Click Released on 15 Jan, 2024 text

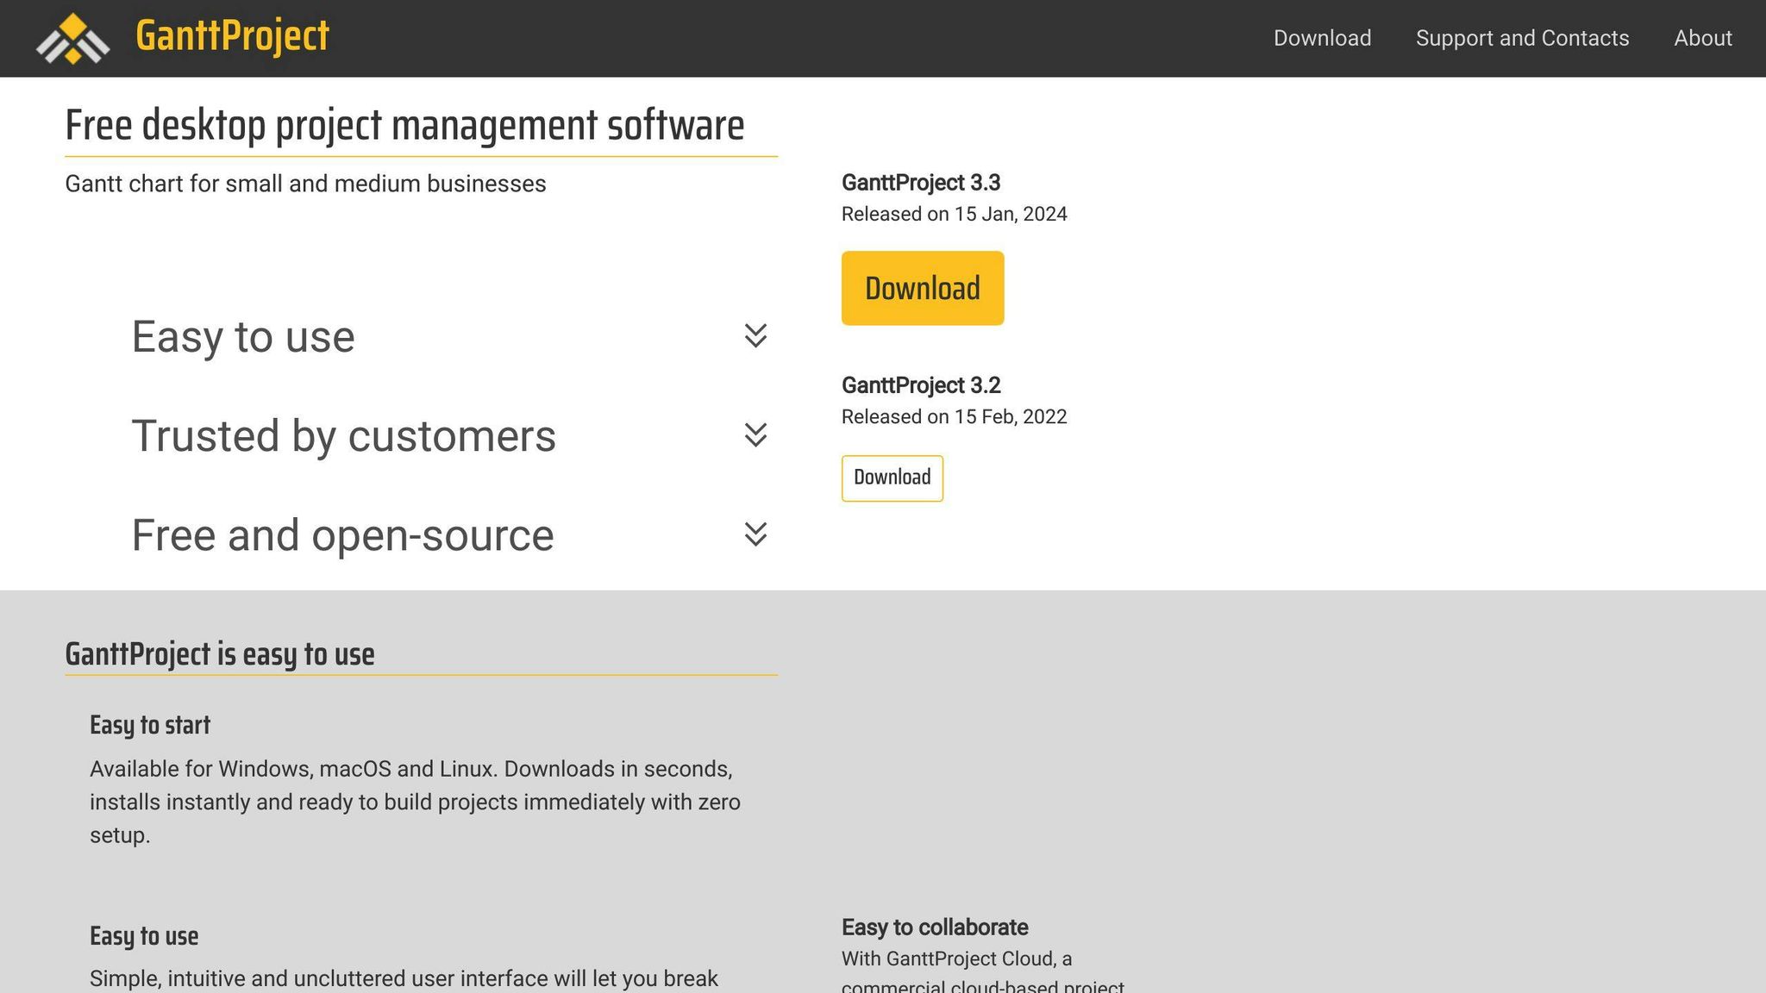tap(954, 214)
